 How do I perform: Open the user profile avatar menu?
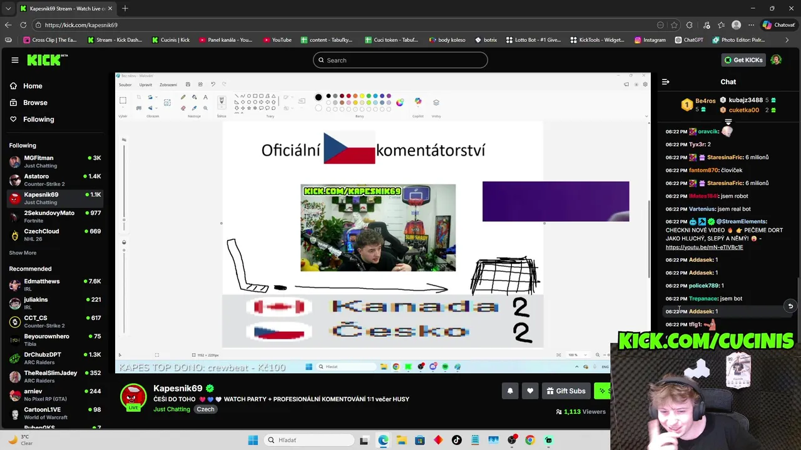[x=776, y=60]
